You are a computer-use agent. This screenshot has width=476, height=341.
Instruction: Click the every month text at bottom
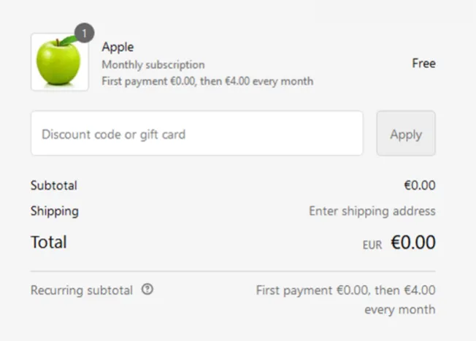point(400,310)
